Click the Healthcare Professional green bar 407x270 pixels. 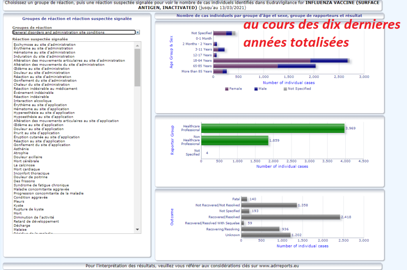tap(273, 128)
